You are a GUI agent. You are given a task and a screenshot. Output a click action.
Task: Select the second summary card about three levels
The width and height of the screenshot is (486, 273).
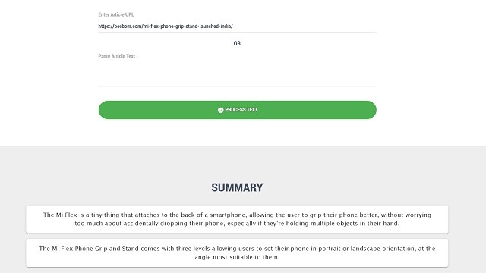(x=237, y=253)
